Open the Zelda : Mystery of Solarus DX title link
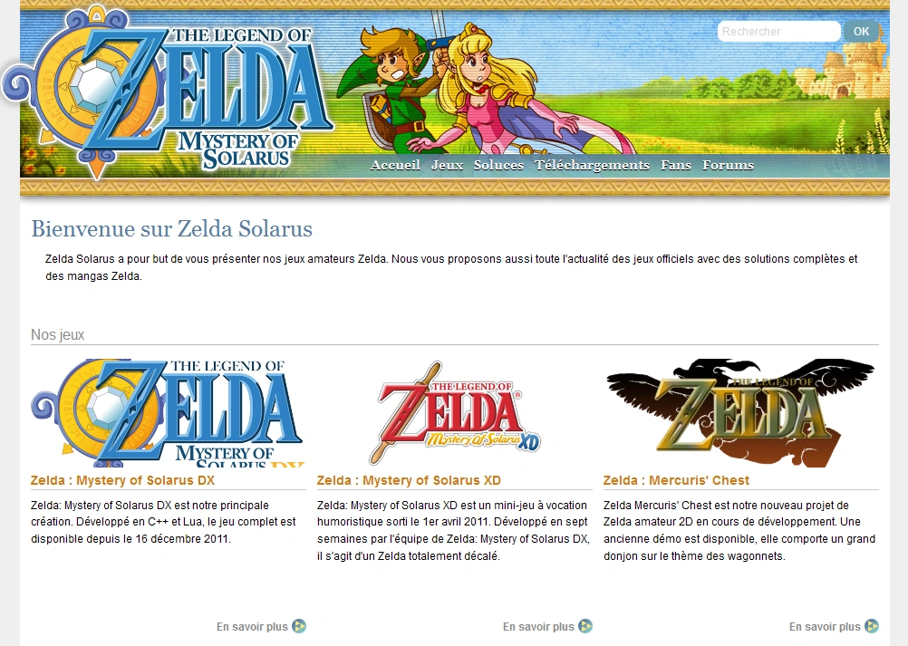 coord(122,480)
